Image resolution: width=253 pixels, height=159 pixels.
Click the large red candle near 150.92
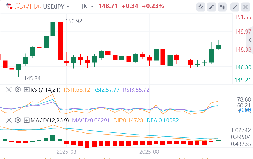(60, 41)
